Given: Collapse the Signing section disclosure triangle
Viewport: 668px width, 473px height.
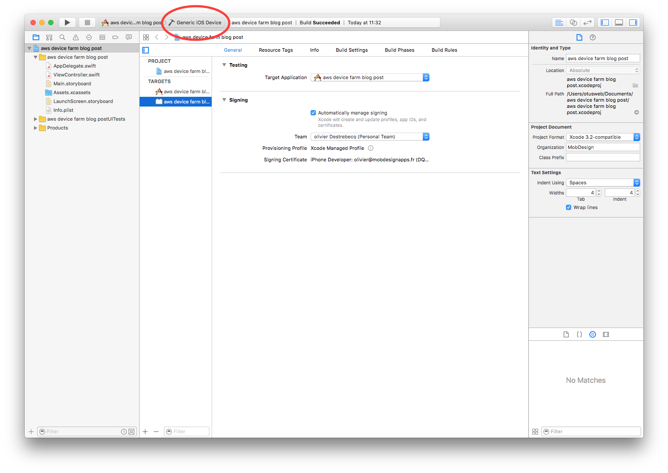Looking at the screenshot, I should pos(224,100).
